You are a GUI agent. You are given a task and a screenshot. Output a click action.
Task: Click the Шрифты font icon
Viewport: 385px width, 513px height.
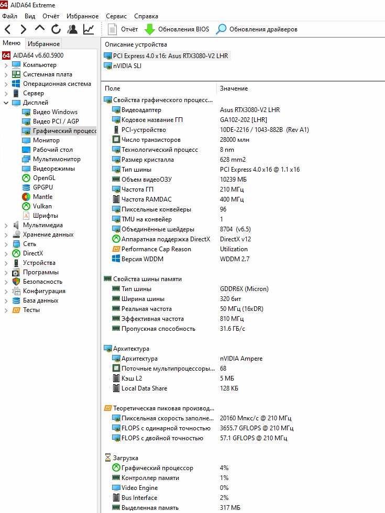pyautogui.click(x=26, y=216)
